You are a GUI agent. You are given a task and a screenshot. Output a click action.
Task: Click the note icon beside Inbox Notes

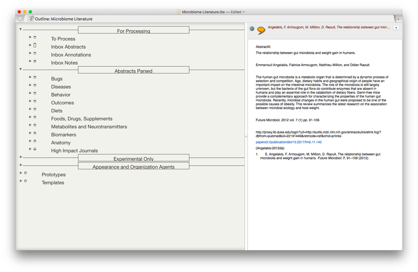click(x=34, y=61)
